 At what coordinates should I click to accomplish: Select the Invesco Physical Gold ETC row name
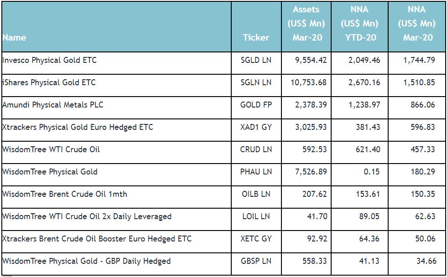49,60
